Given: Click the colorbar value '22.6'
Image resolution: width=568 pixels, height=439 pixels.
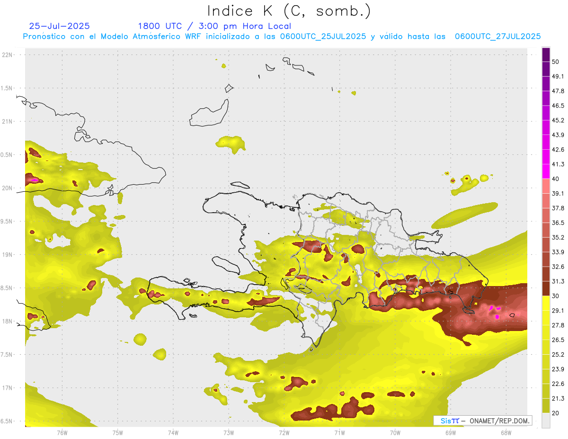Looking at the screenshot, I should (x=558, y=384).
